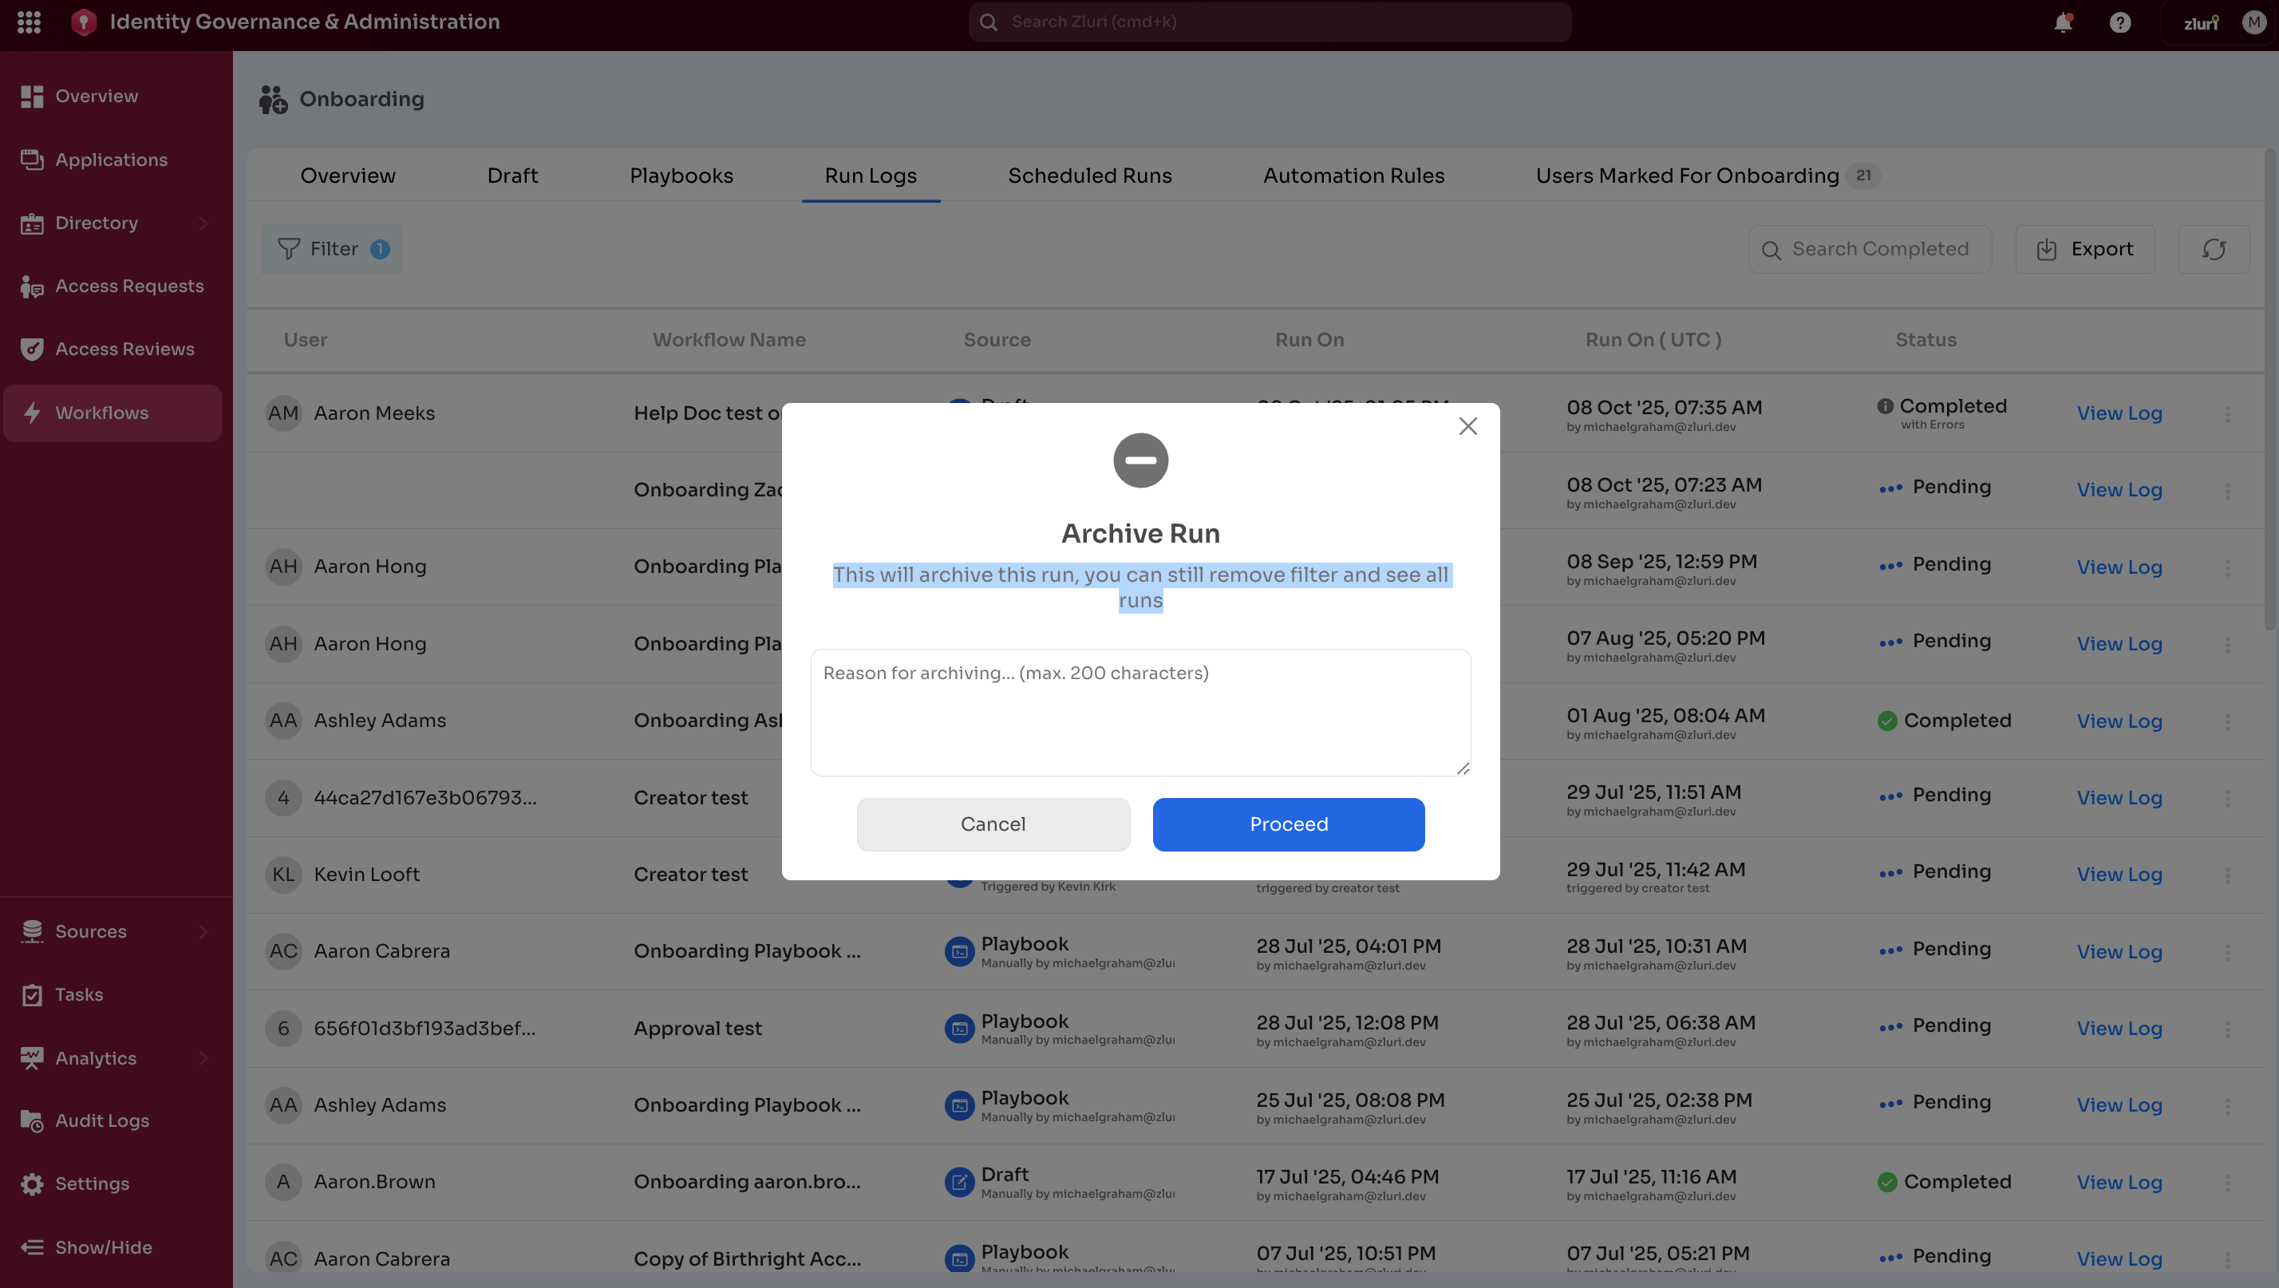The height and width of the screenshot is (1288, 2279).
Task: Switch to the Scheduled Runs tab
Action: point(1089,176)
